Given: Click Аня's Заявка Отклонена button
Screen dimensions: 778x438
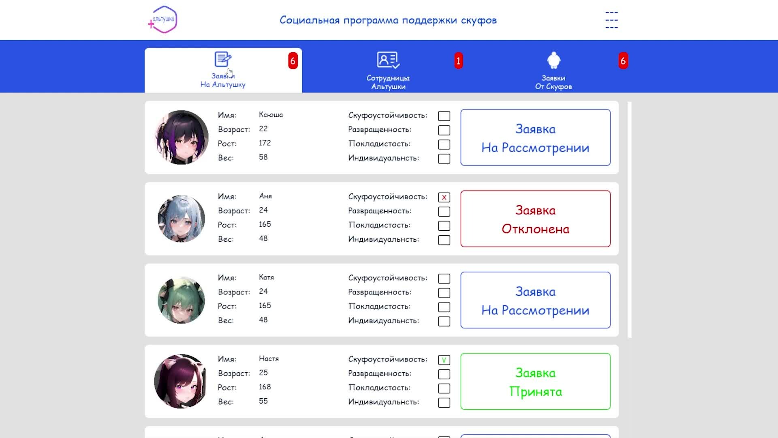Looking at the screenshot, I should pyautogui.click(x=535, y=219).
